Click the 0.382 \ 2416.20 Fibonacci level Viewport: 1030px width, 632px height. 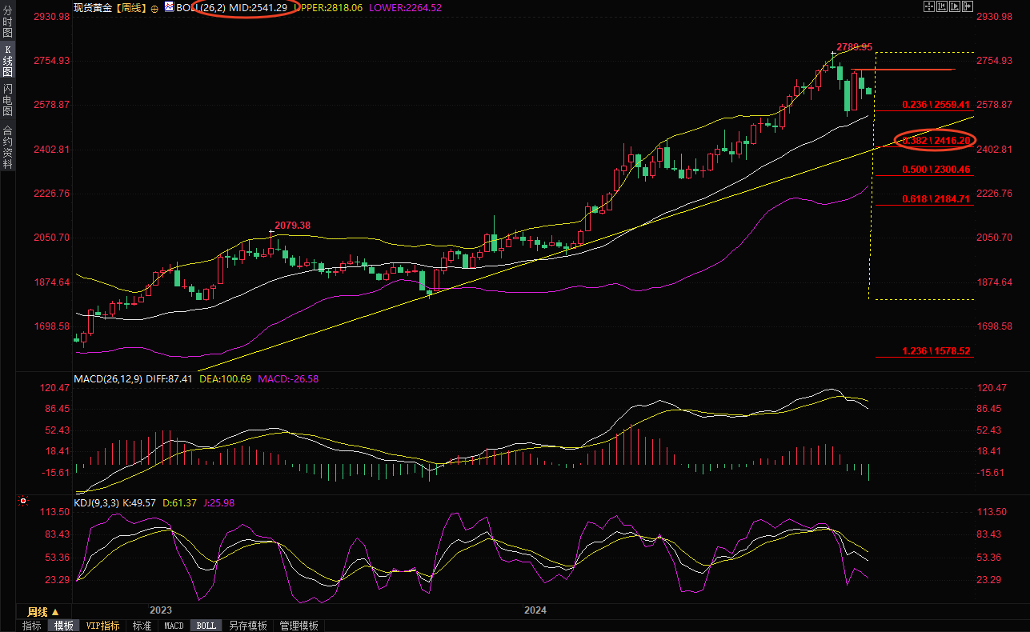[936, 140]
